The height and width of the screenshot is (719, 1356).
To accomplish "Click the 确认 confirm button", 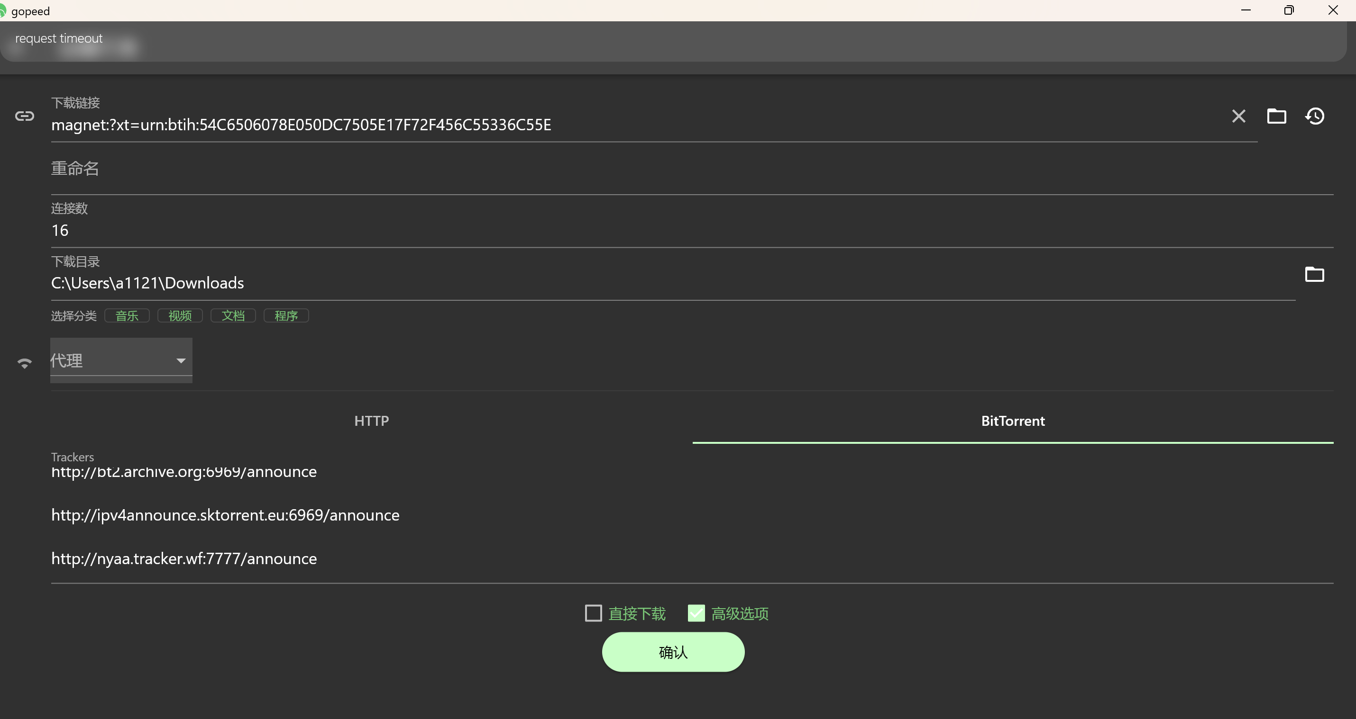I will pos(673,652).
